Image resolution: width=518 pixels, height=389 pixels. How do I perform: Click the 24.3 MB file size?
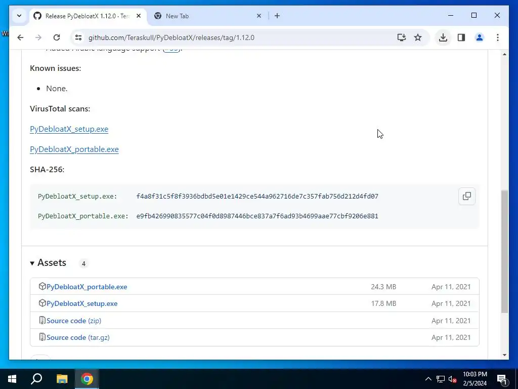click(x=383, y=287)
